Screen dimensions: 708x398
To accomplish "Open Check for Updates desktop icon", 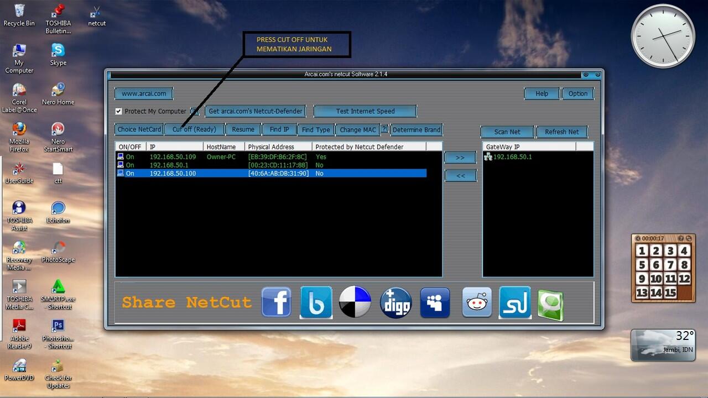I will (x=58, y=373).
